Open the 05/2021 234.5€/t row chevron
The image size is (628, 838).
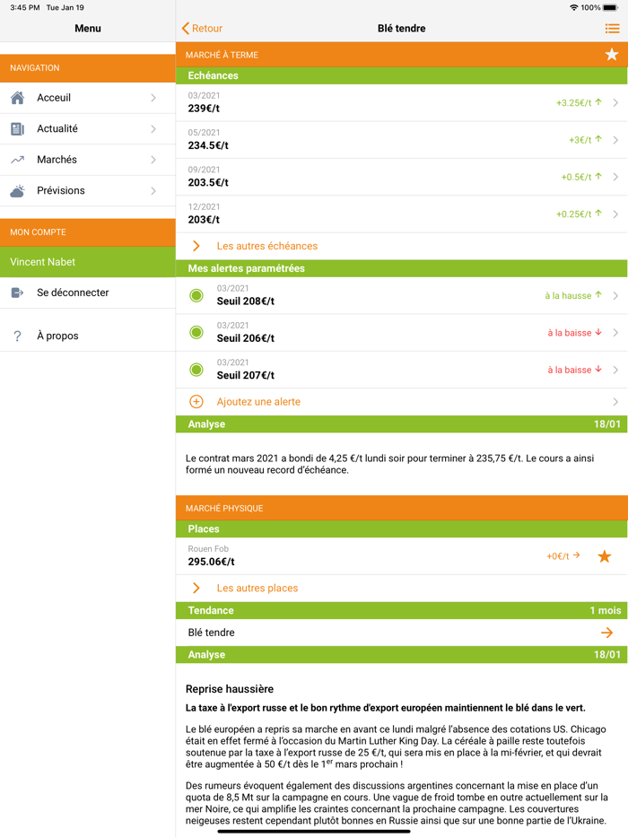[x=615, y=140]
